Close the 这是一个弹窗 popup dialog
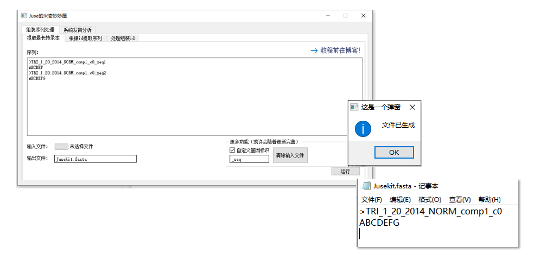 (x=412, y=107)
